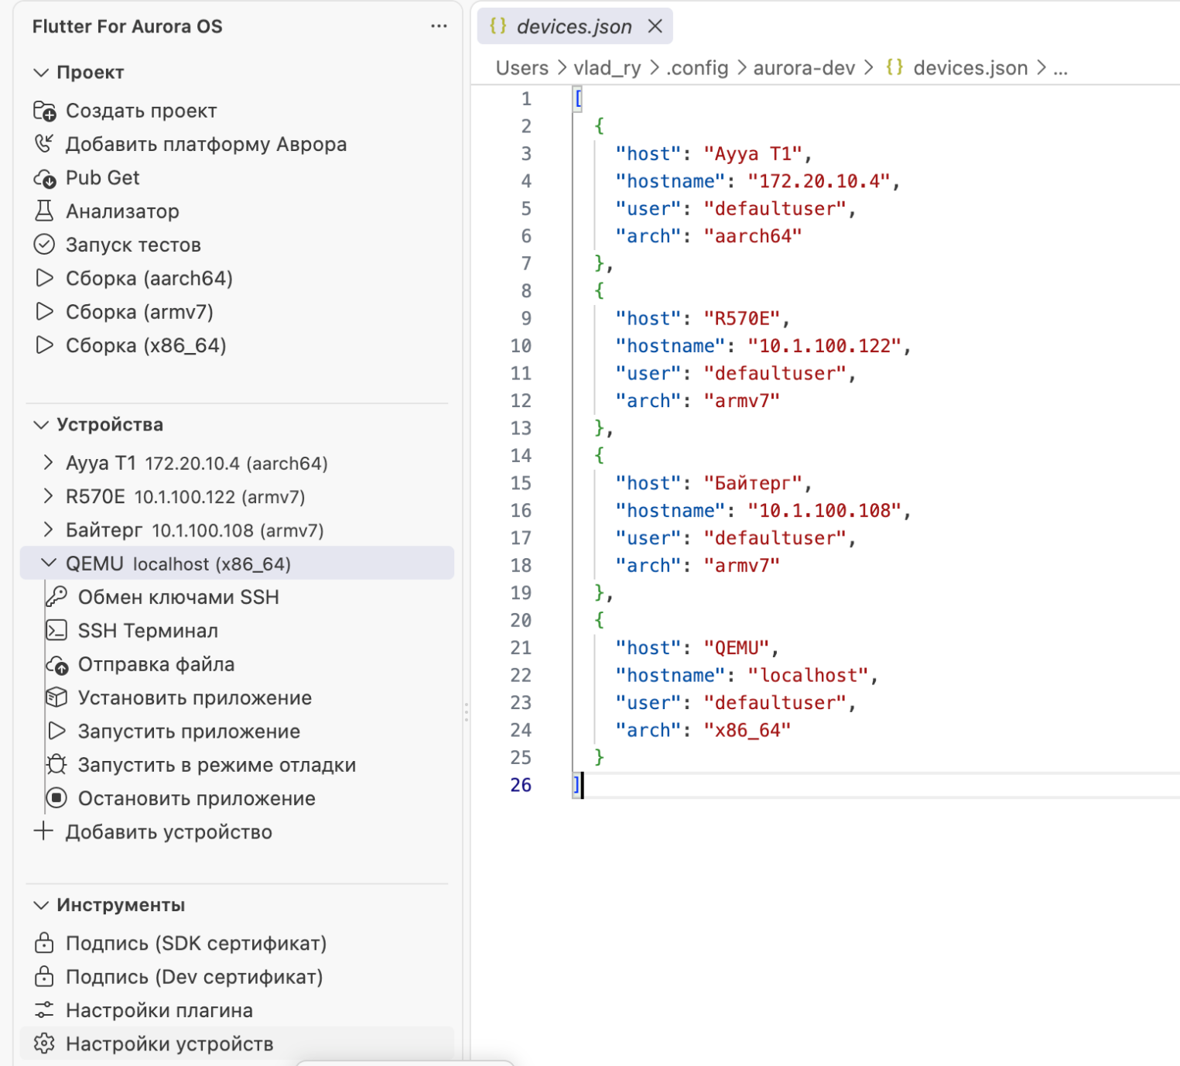
Task: Click the stop icon for Остановить приложение
Action: (56, 798)
